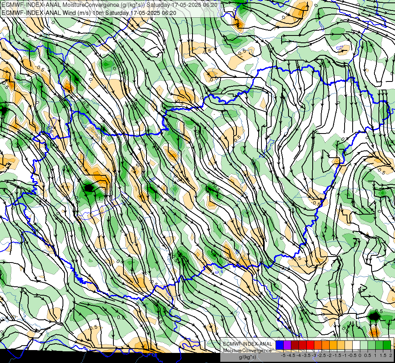Click the '-2' tick label on legend scale
Viewport: 395px width, 363px height.
[329, 355]
